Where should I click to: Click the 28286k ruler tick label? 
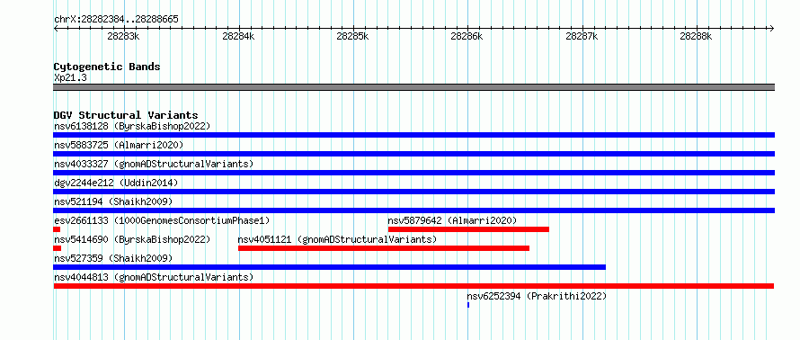(467, 36)
